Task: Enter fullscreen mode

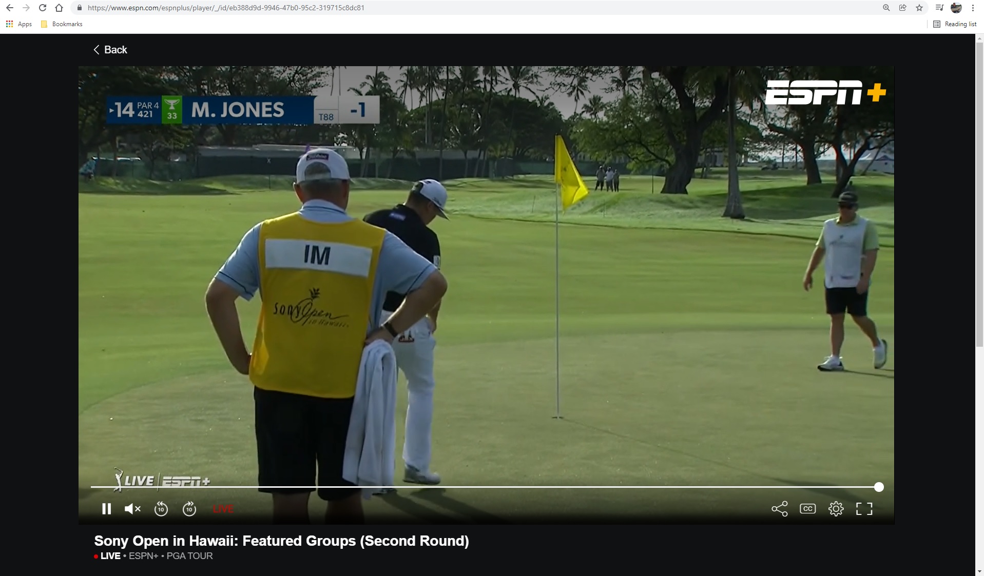Action: coord(864,509)
